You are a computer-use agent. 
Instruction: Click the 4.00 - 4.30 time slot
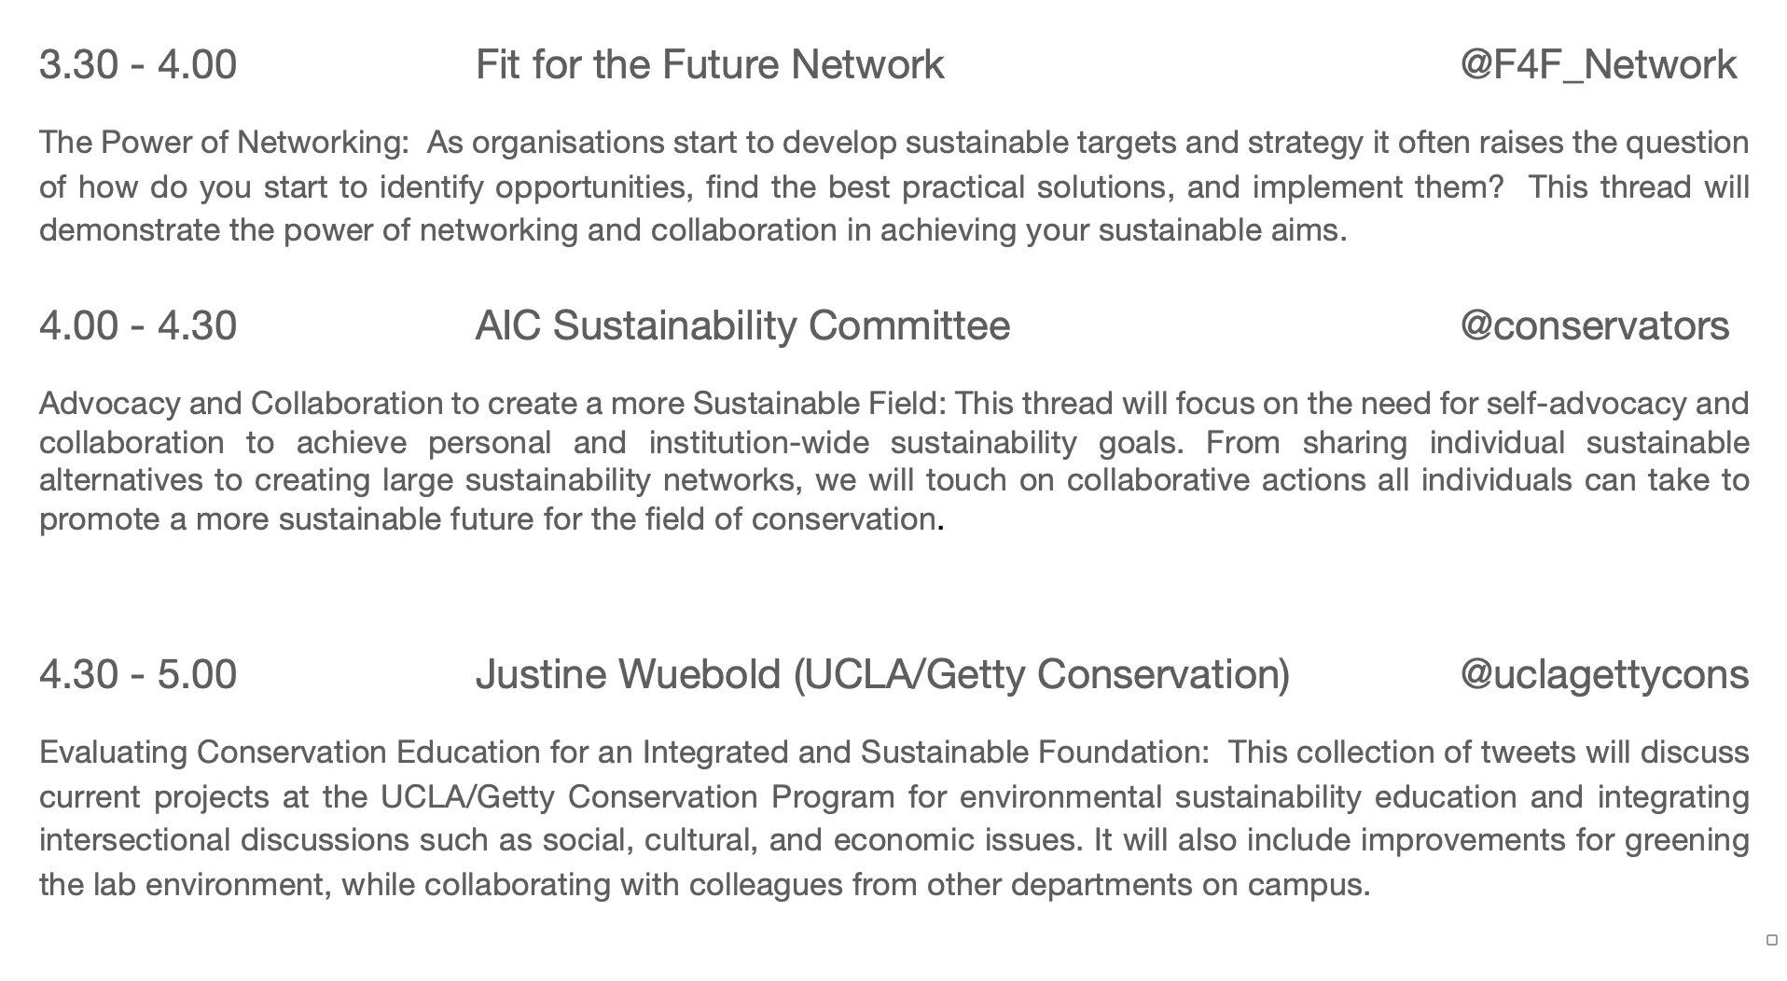coord(138,326)
